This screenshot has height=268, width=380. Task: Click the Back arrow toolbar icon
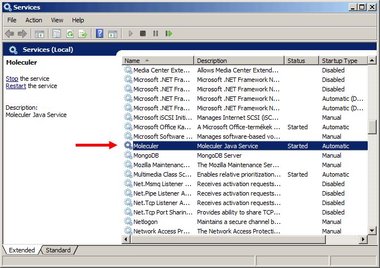(x=9, y=33)
